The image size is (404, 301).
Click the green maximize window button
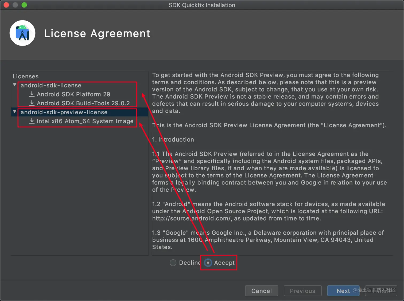point(24,5)
